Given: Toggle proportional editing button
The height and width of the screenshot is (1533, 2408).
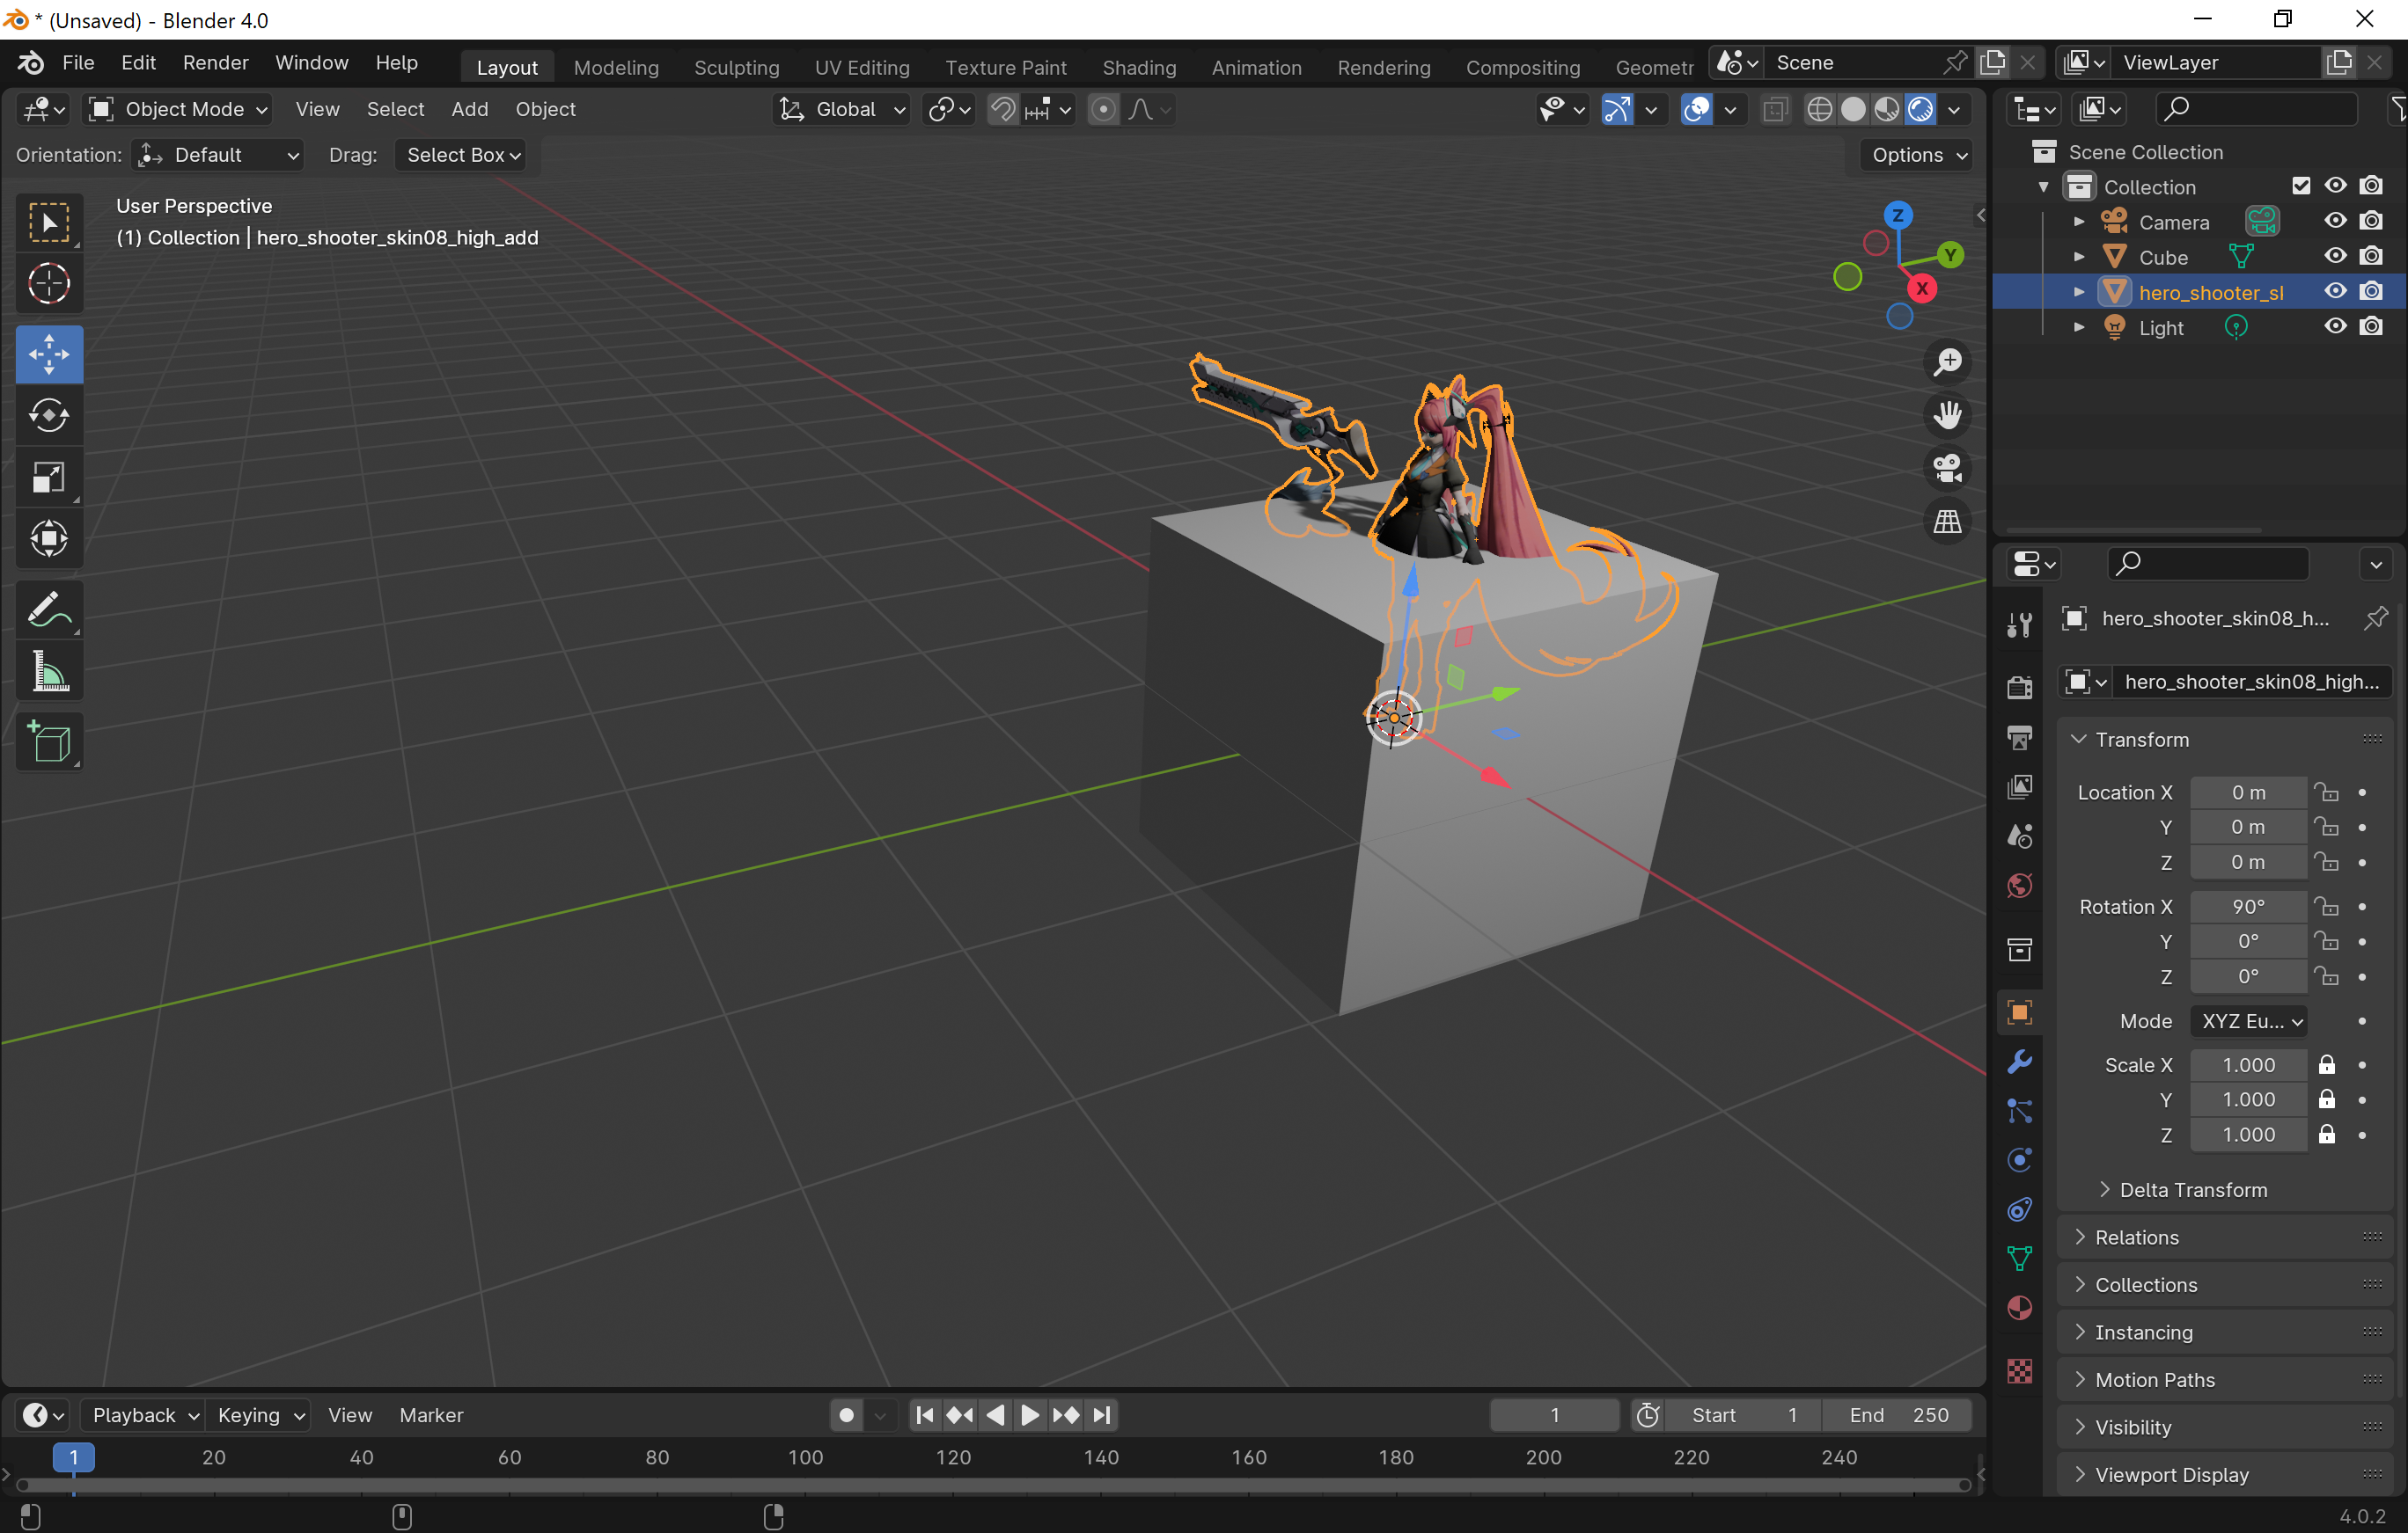Looking at the screenshot, I should 1102,109.
